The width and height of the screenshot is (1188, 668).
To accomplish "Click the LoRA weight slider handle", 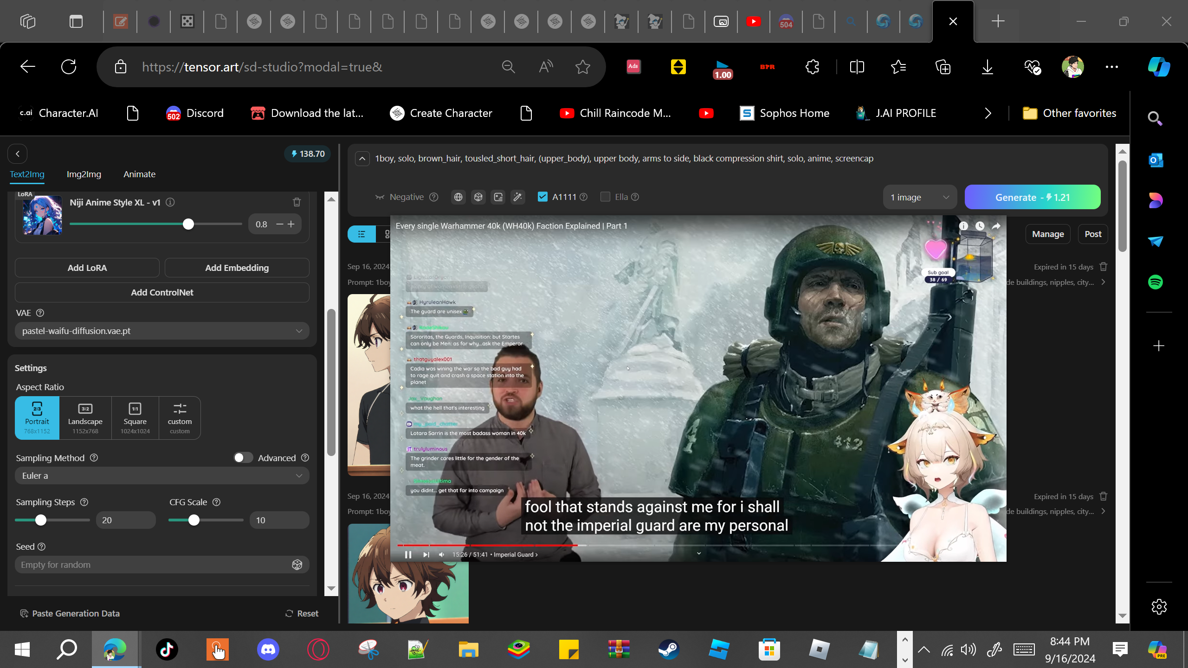I will click(188, 224).
